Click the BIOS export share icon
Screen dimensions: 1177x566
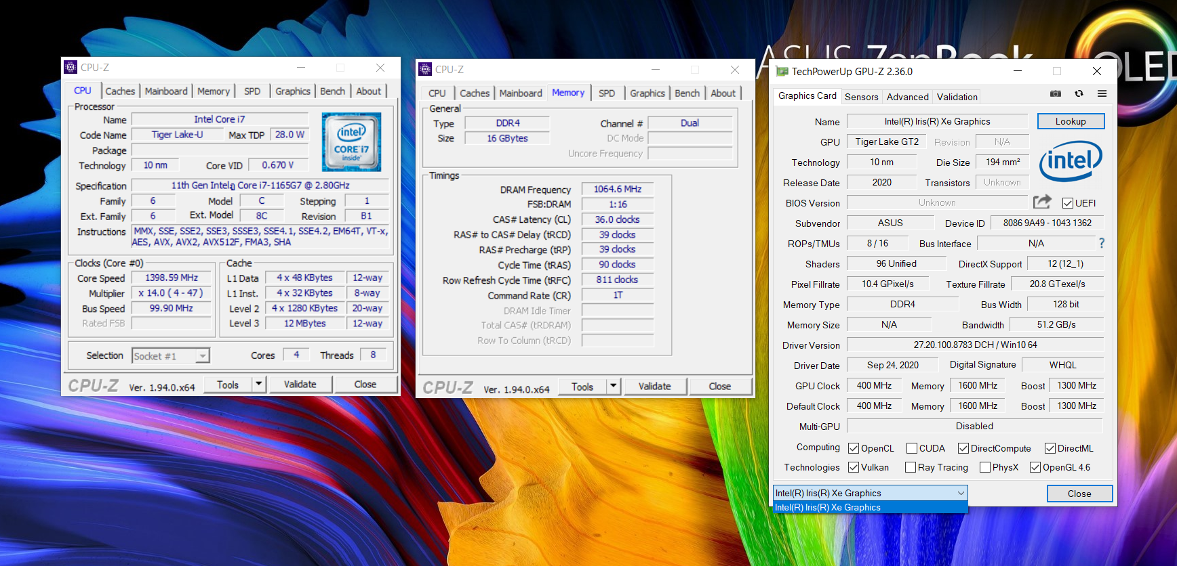point(1042,202)
